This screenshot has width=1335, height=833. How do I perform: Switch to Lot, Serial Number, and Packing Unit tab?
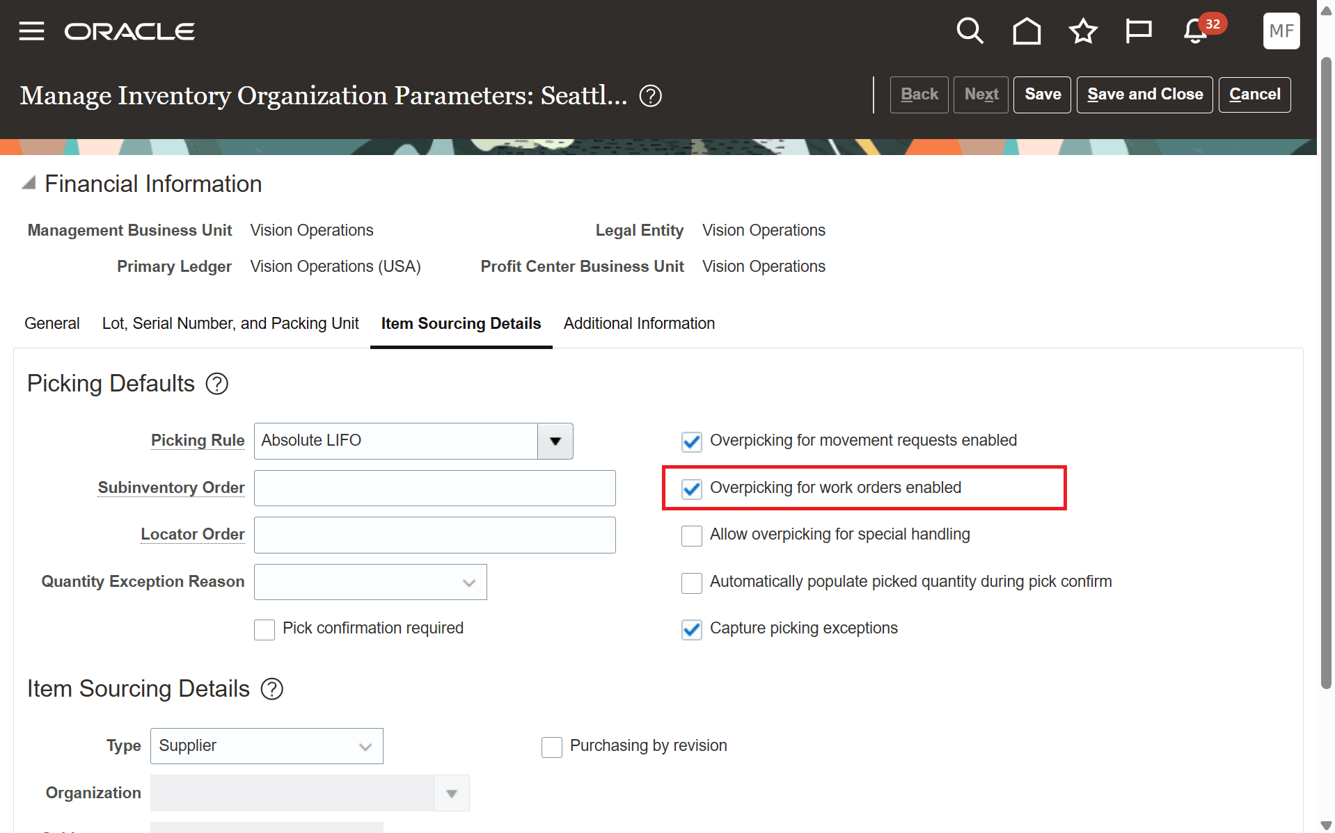pos(230,323)
